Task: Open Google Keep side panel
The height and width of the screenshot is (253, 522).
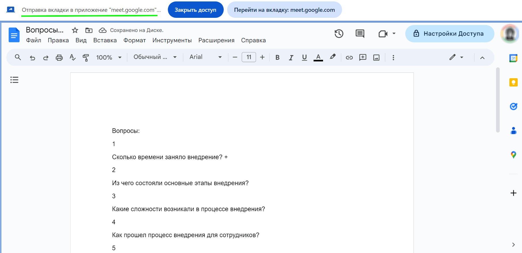Action: tap(513, 83)
